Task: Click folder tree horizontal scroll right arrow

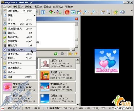Action: point(73,49)
